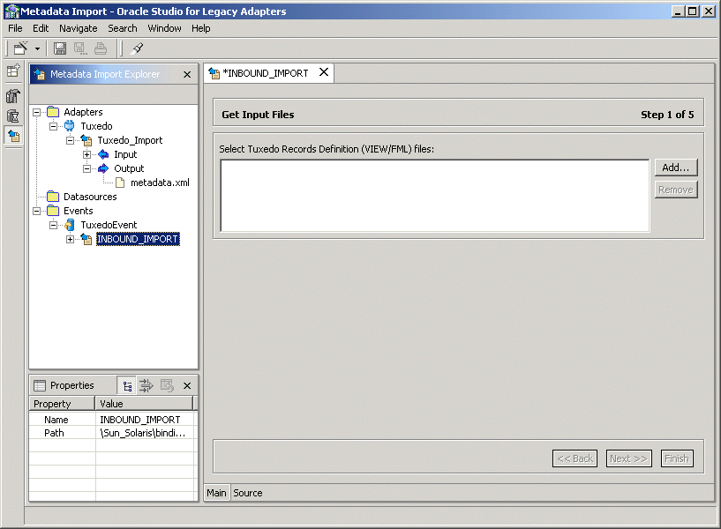
Task: Select the Runtime perspective icon in sidebar
Action: coord(13,115)
